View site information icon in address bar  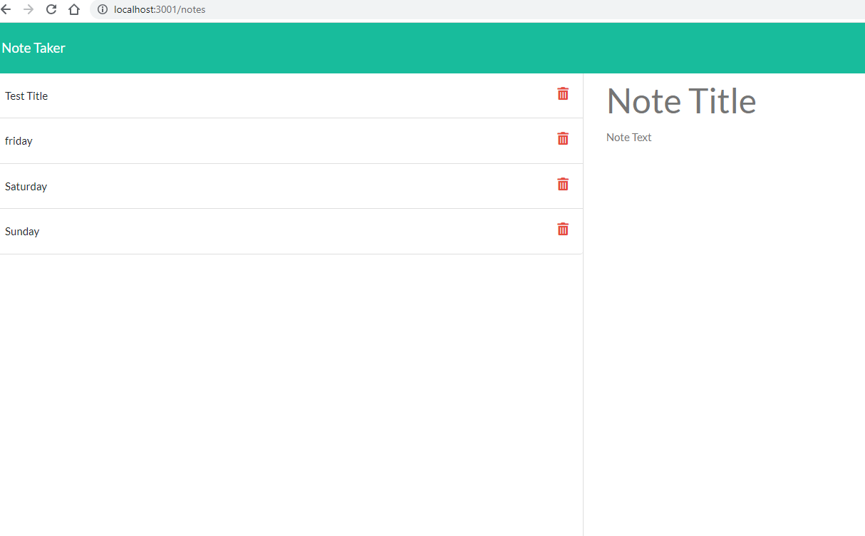(102, 9)
